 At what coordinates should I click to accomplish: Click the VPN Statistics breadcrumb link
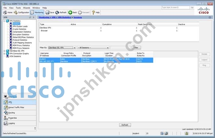[x=64, y=17]
